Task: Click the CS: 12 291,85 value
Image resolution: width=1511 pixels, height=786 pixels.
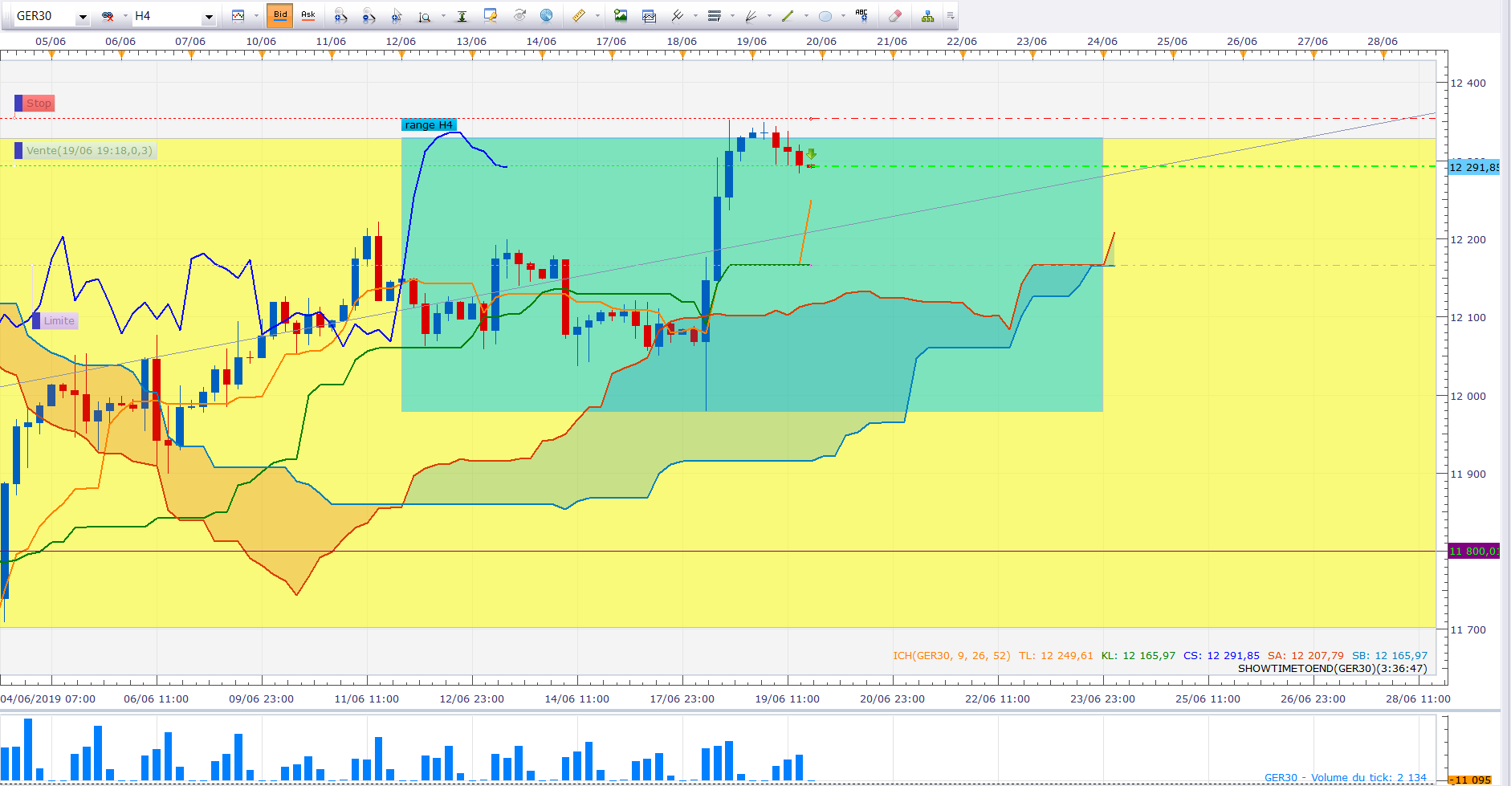Action: pyautogui.click(x=1222, y=656)
